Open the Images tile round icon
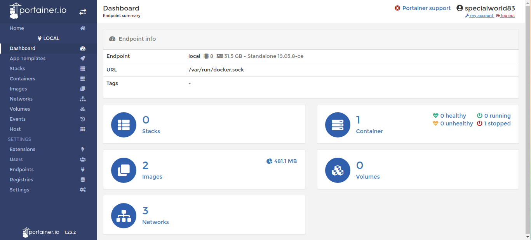The height and width of the screenshot is (240, 531). [x=124, y=170]
